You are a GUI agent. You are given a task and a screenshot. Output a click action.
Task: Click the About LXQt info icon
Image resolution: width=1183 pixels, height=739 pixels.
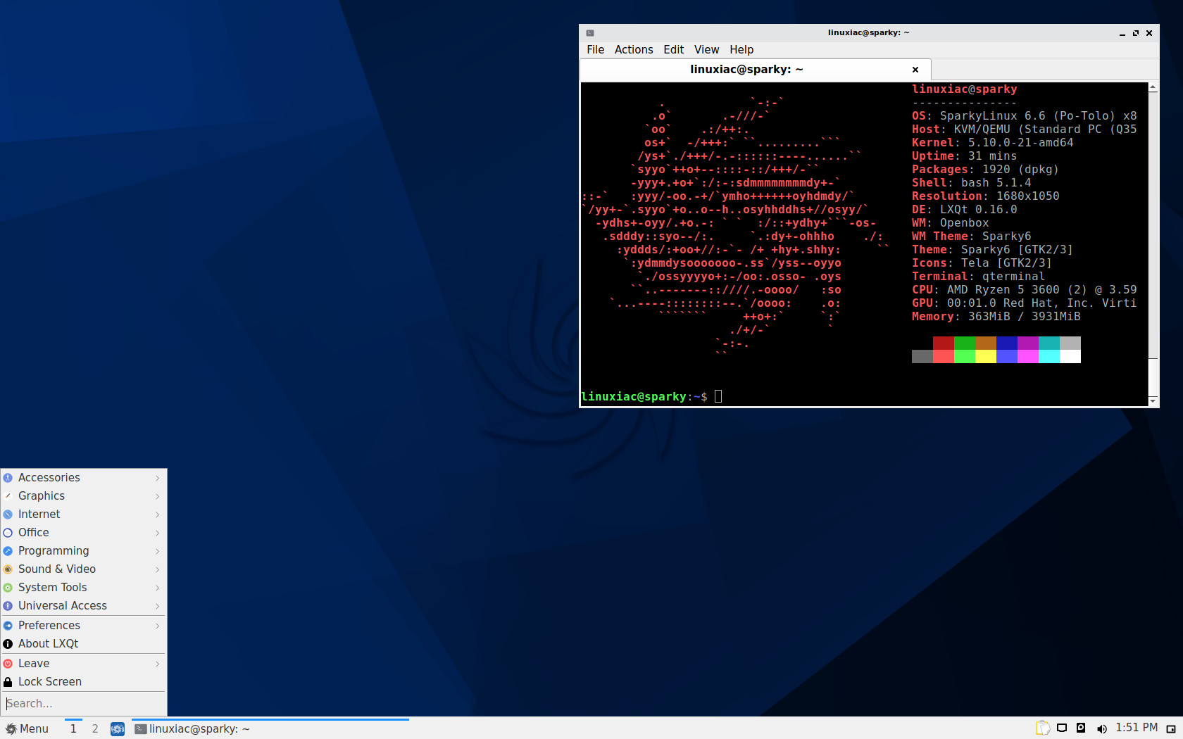[8, 644]
